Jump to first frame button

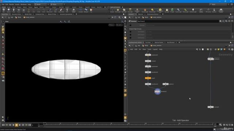pyautogui.click(x=3, y=125)
